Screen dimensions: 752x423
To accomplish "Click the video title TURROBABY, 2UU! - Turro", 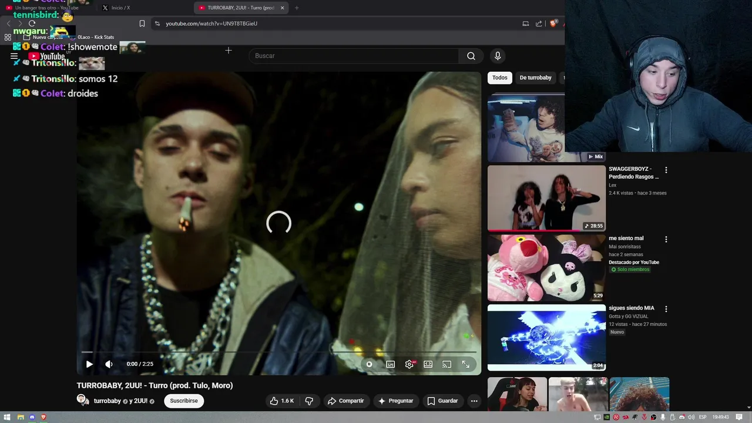I will click(x=155, y=385).
